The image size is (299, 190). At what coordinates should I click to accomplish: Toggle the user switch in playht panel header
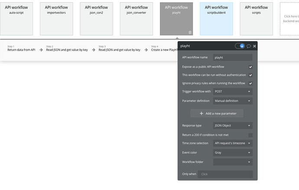pyautogui.click(x=240, y=46)
